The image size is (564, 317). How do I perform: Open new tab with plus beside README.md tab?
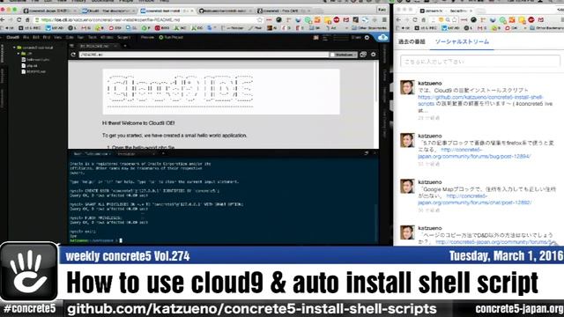(125, 46)
